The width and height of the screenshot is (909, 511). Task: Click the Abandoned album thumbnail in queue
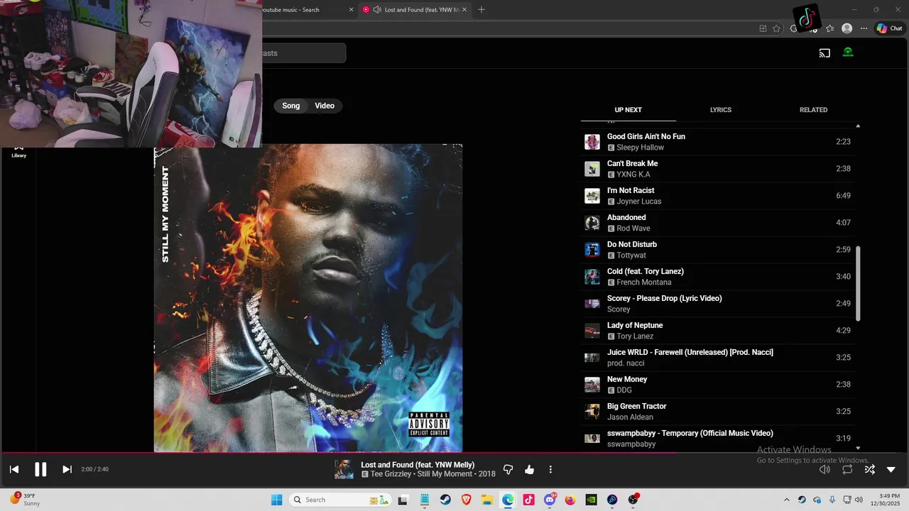[592, 223]
